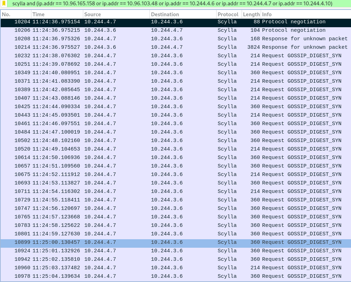Select packet number 10675

[176, 175]
